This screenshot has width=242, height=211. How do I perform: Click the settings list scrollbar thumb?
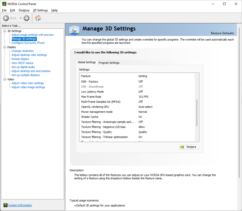197,113
